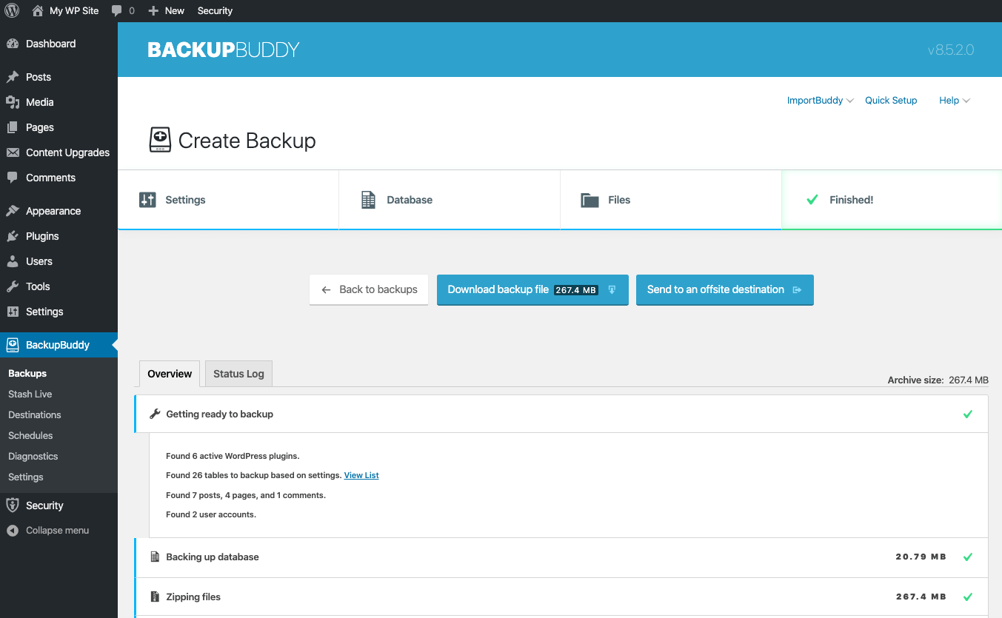
Task: Click the Settings step sliders icon
Action: pyautogui.click(x=147, y=200)
